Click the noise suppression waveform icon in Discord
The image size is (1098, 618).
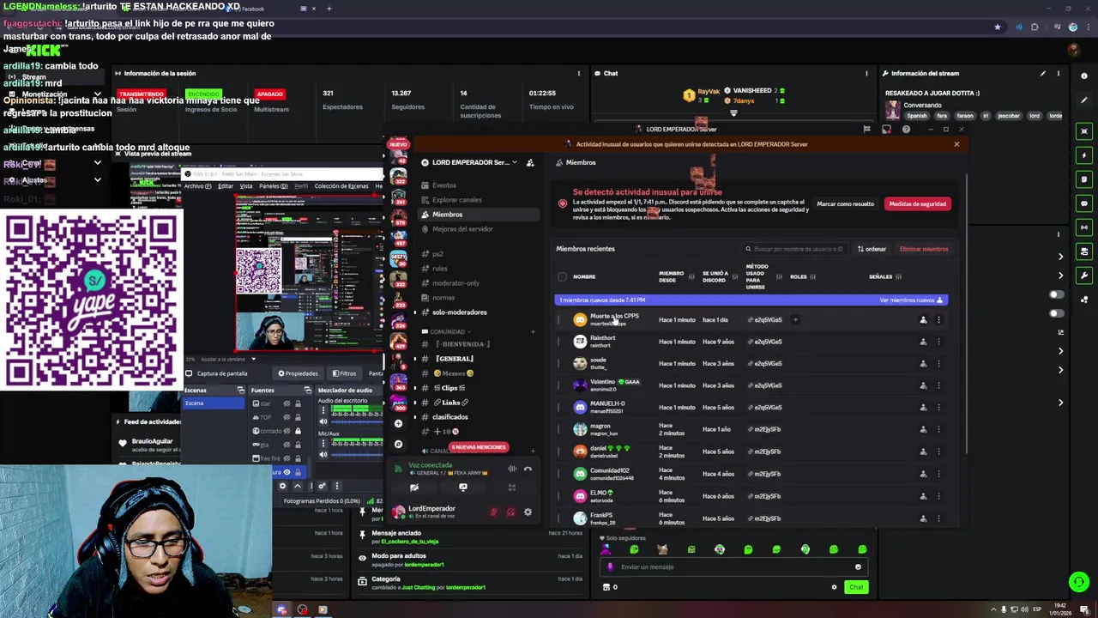512,469
